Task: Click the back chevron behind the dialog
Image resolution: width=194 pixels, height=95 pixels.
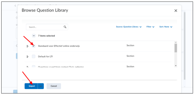Action: coord(15,6)
